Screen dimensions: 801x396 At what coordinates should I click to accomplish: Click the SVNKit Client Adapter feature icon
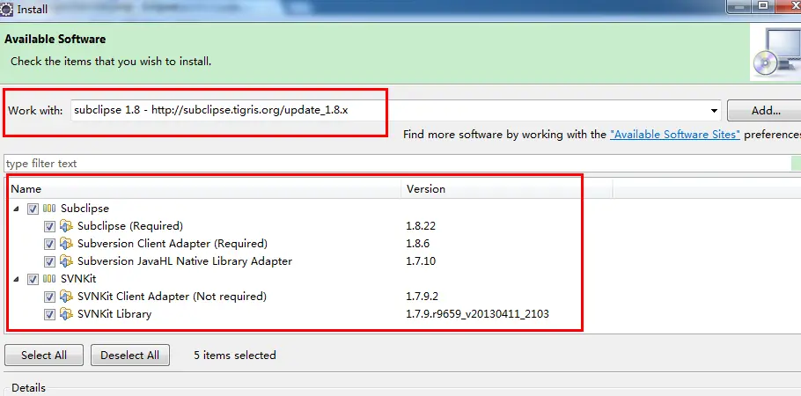pyautogui.click(x=66, y=297)
